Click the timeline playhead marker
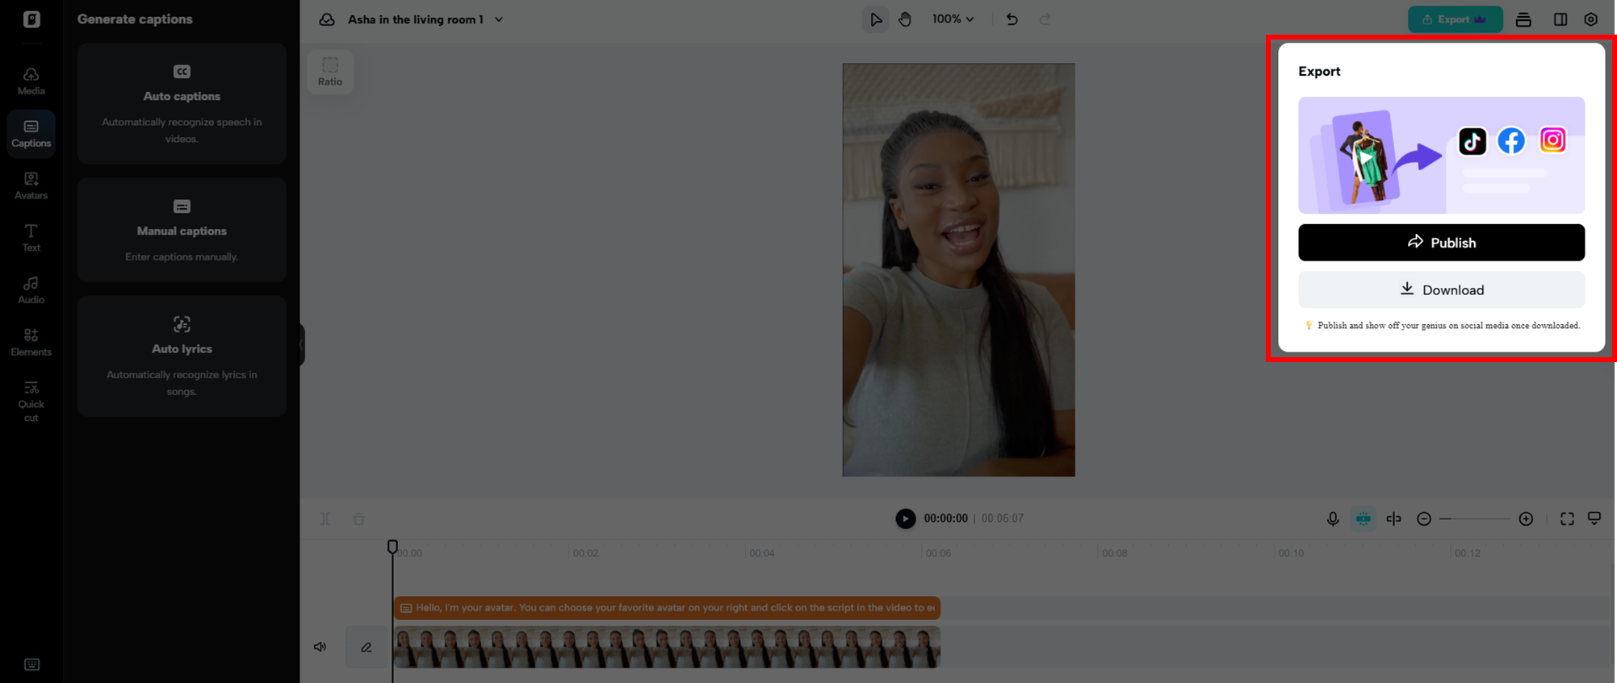The height and width of the screenshot is (683, 1617). pyautogui.click(x=392, y=547)
